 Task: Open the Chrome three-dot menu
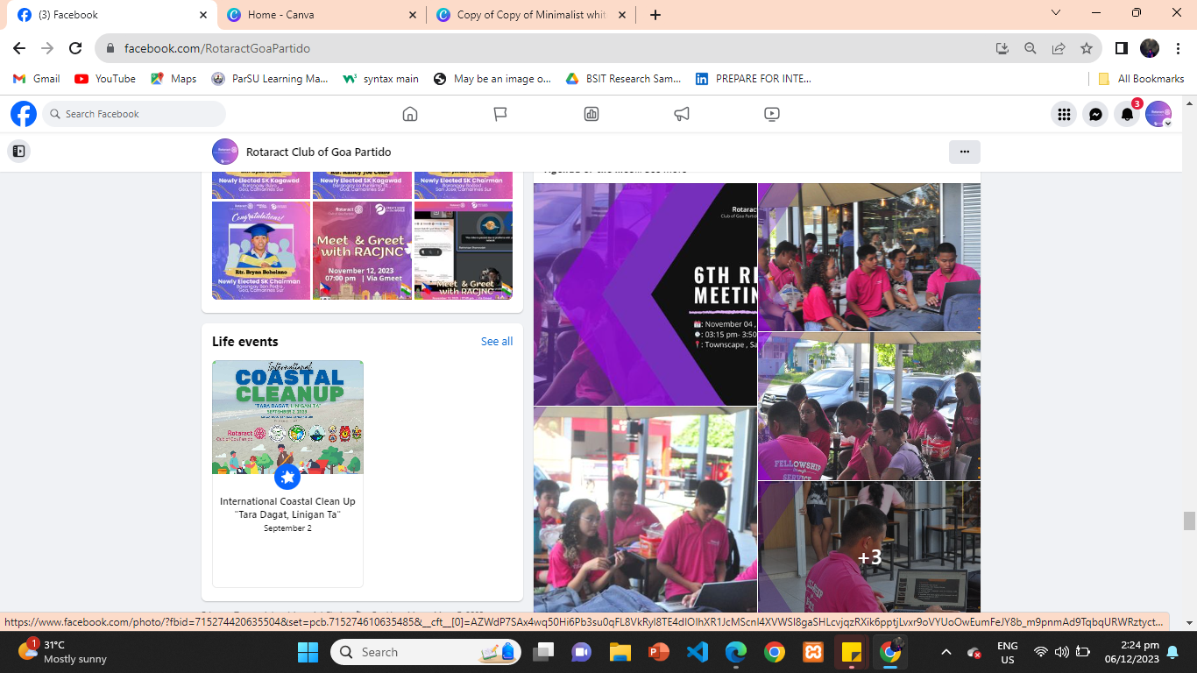(1178, 48)
